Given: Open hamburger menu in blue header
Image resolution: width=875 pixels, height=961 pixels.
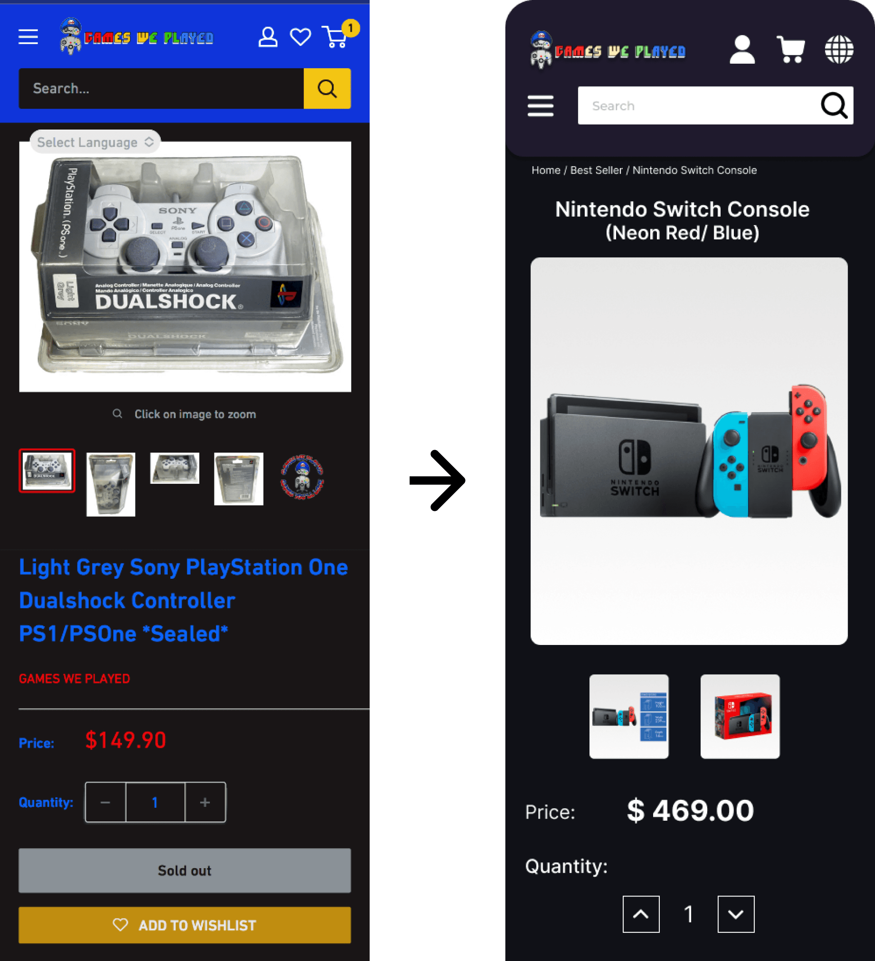Looking at the screenshot, I should (28, 37).
